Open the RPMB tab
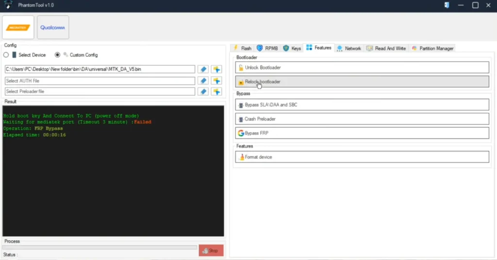The image size is (497, 260). (x=267, y=48)
